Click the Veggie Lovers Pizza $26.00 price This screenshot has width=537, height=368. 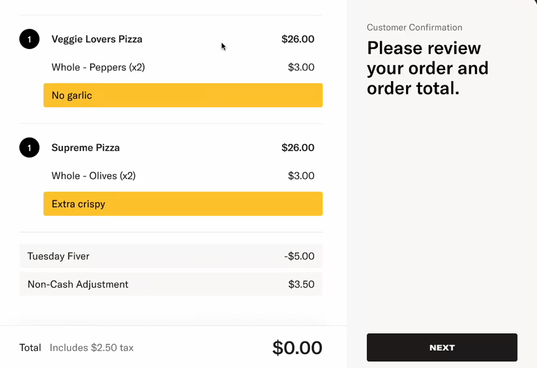point(298,39)
